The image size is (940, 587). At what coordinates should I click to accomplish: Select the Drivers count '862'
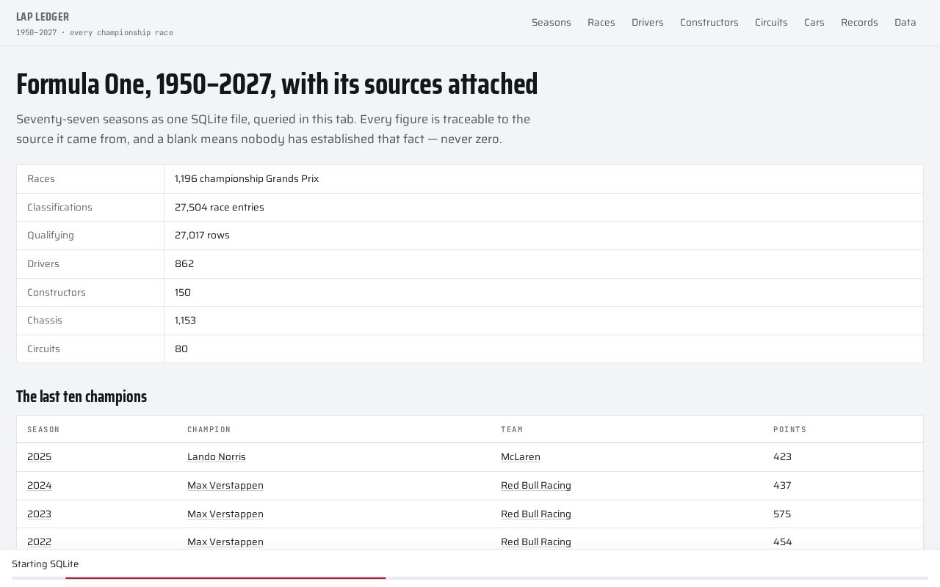coord(184,263)
